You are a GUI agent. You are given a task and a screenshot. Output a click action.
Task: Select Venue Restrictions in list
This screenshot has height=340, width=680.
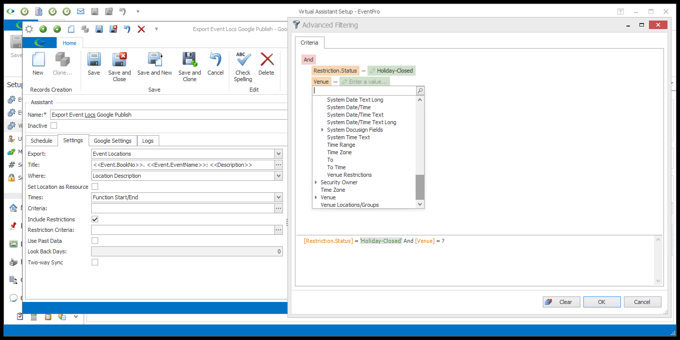350,175
